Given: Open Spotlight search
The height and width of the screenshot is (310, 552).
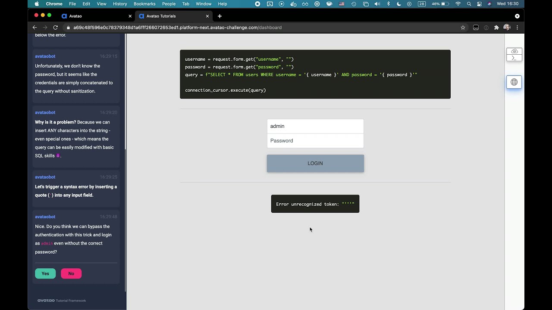Looking at the screenshot, I should [469, 4].
